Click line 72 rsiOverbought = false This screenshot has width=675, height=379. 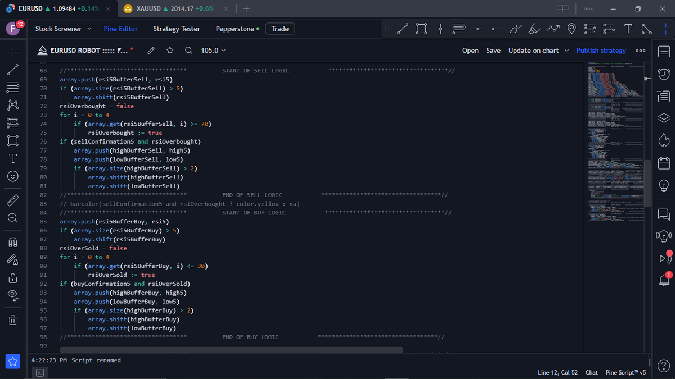coord(97,106)
